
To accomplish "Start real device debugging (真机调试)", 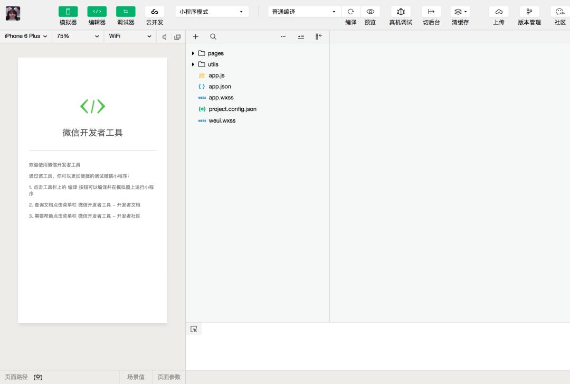I will [401, 12].
